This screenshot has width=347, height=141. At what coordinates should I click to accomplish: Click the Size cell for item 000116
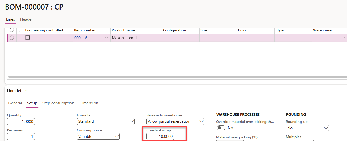tap(218, 38)
